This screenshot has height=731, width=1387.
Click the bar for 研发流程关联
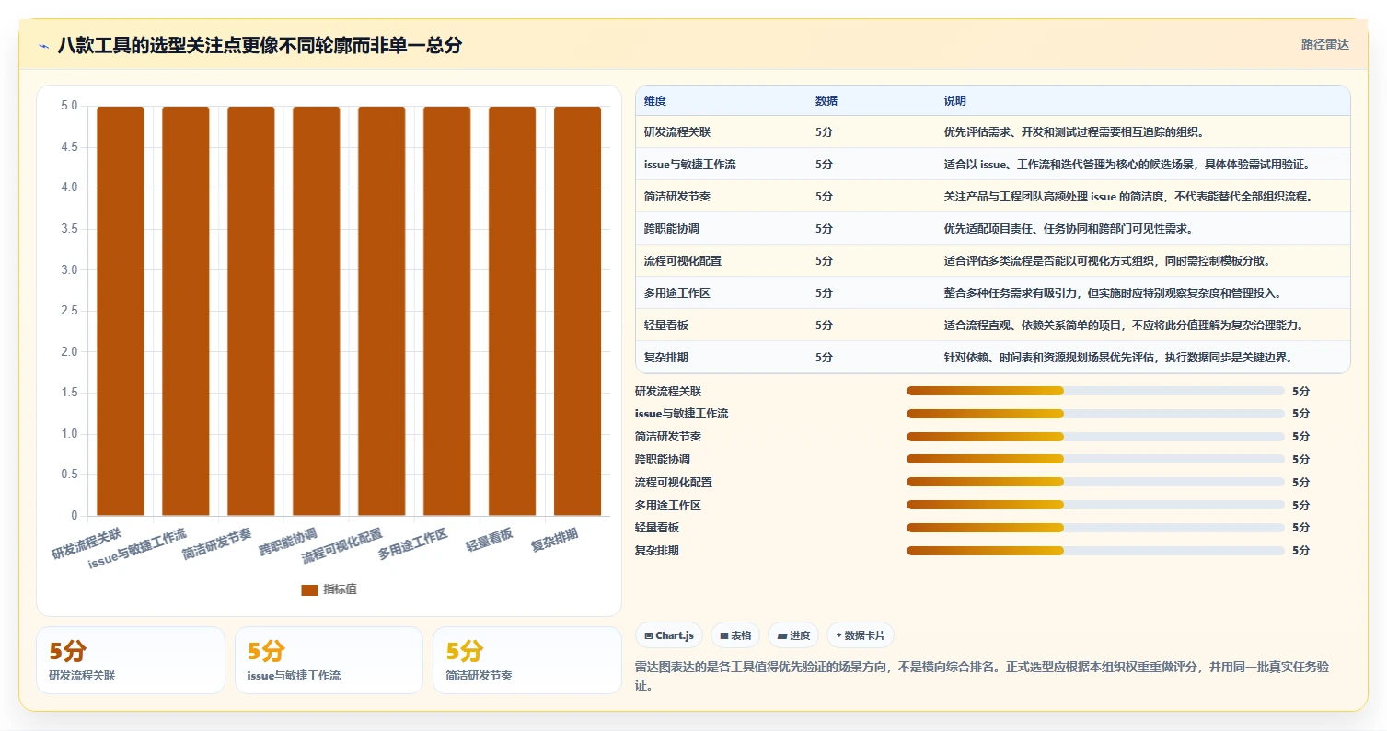(x=121, y=311)
